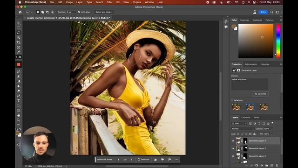298x168 pixels.
Task: Flag the generated result for review
Action: [x=169, y=160]
